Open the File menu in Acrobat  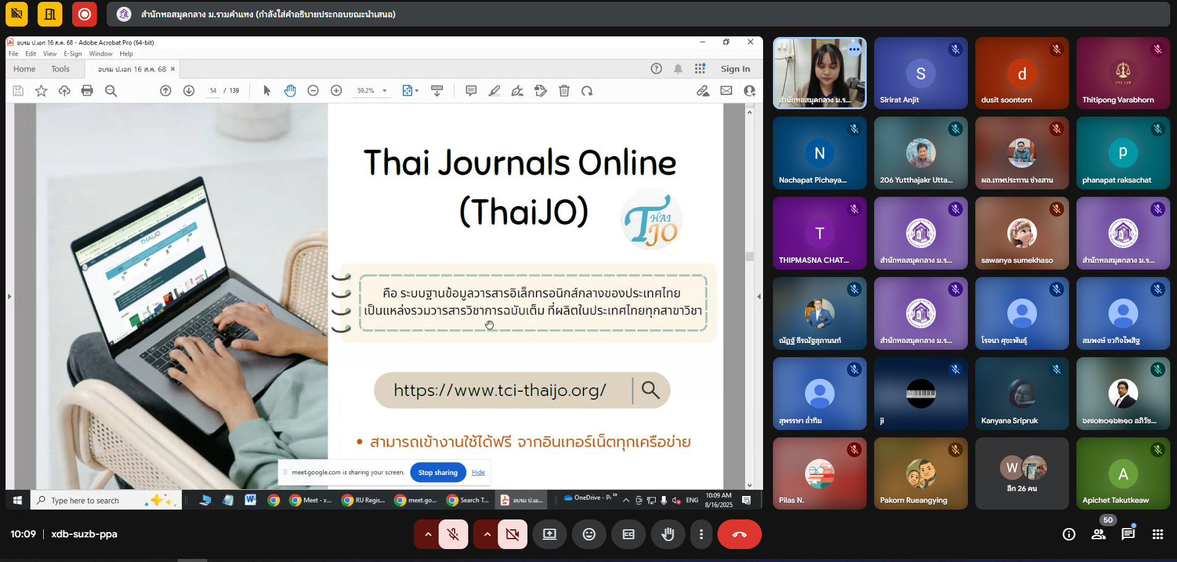[x=13, y=54]
